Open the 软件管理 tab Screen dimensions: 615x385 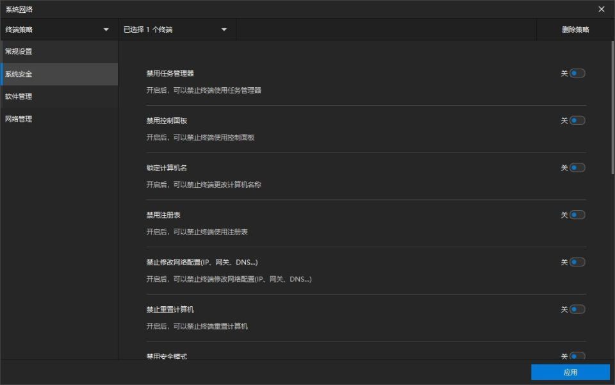(x=59, y=97)
